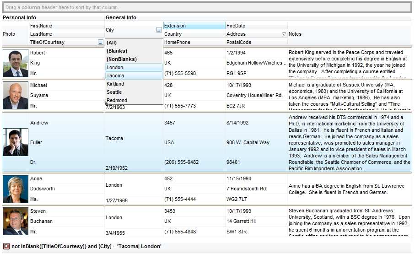Click the Notes column header
The height and width of the screenshot is (254, 415).
tap(350, 34)
